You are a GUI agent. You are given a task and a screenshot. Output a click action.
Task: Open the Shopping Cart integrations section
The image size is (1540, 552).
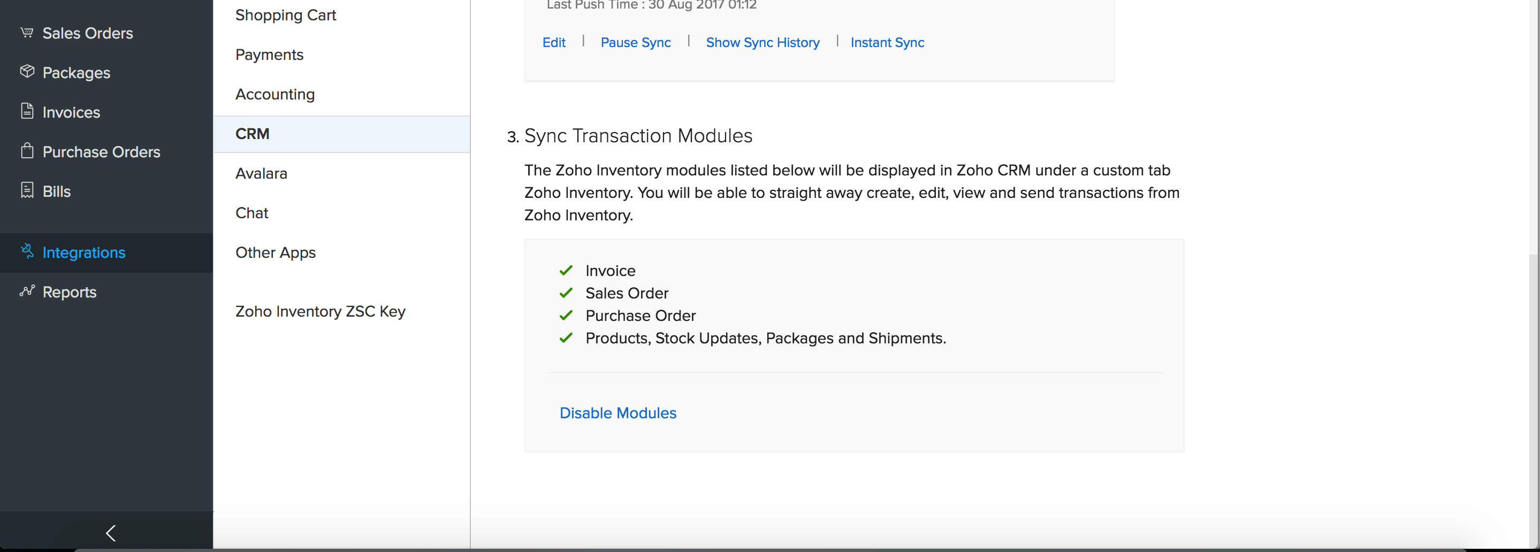tap(285, 15)
